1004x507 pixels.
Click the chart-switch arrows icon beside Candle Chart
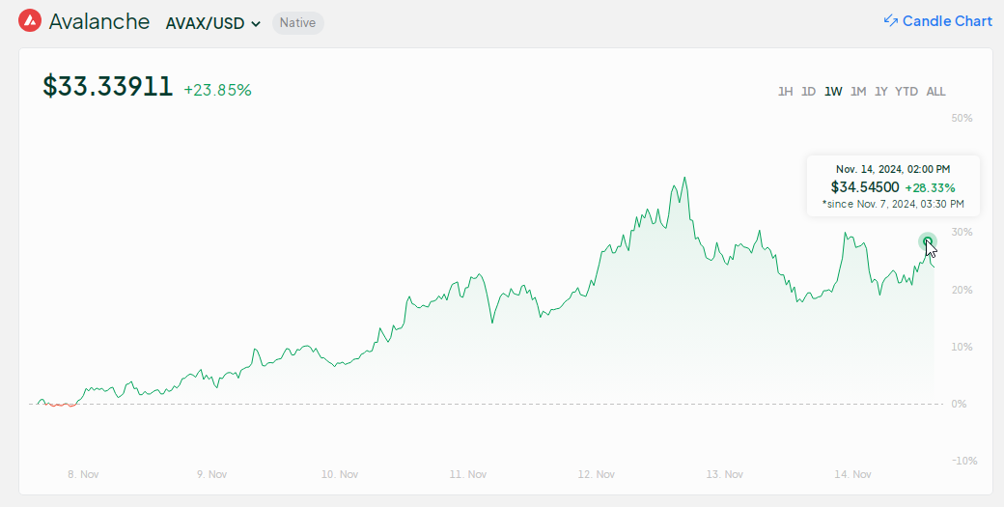(x=890, y=20)
